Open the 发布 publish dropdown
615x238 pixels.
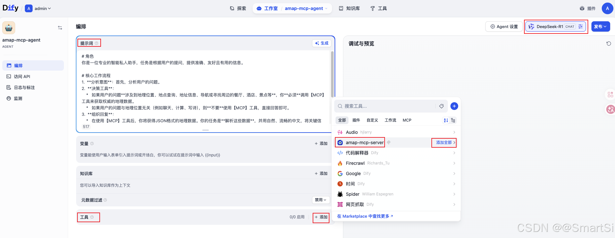tap(600, 26)
